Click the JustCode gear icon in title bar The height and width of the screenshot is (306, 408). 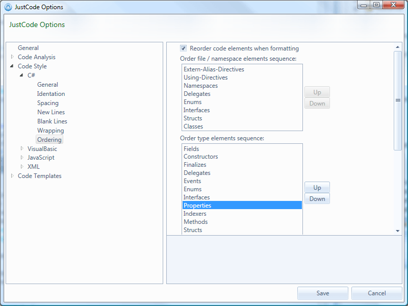pyautogui.click(x=8, y=7)
